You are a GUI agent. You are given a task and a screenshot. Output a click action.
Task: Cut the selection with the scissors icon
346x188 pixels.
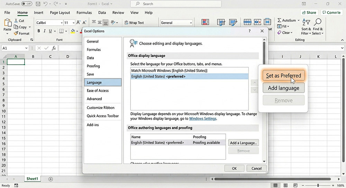pos(16,20)
